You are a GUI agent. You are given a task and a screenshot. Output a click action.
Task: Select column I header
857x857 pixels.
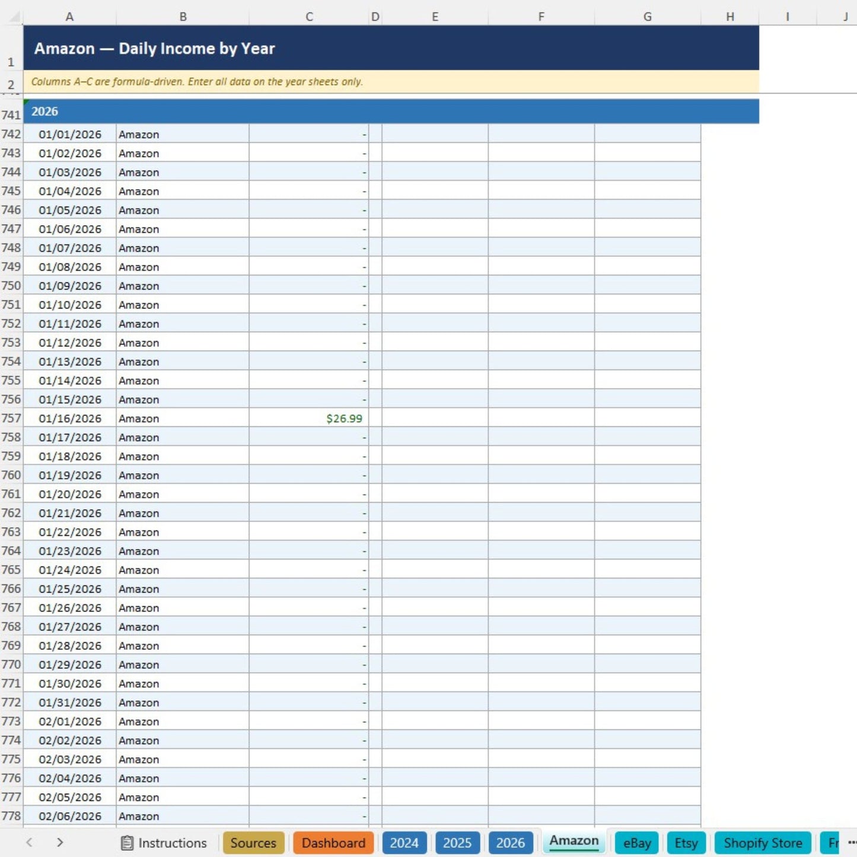click(x=787, y=17)
